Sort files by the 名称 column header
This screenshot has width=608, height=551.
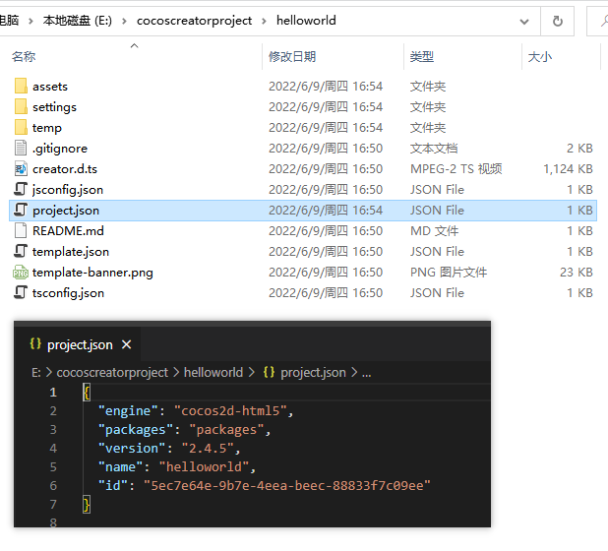(x=24, y=57)
